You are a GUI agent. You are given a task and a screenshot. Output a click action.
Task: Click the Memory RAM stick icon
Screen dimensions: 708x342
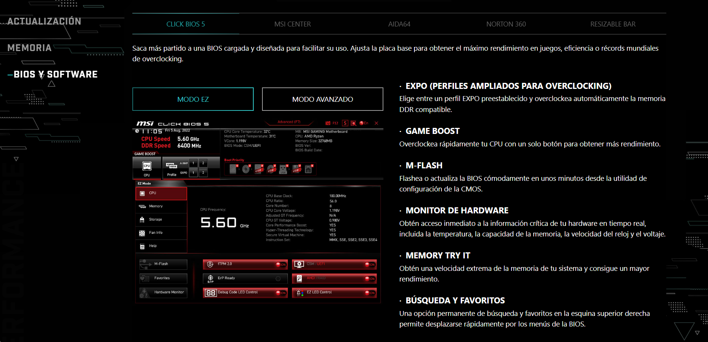pos(142,207)
